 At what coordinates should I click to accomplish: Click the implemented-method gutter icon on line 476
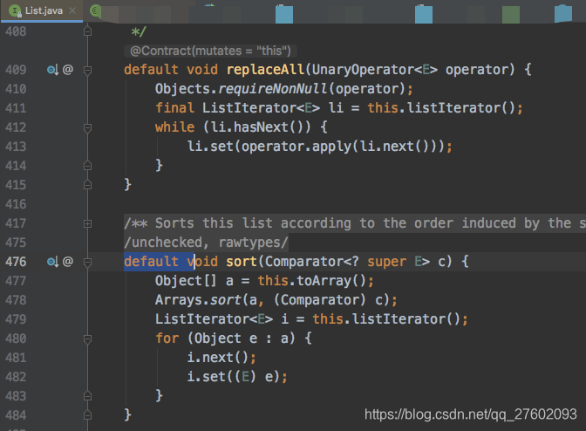(52, 262)
